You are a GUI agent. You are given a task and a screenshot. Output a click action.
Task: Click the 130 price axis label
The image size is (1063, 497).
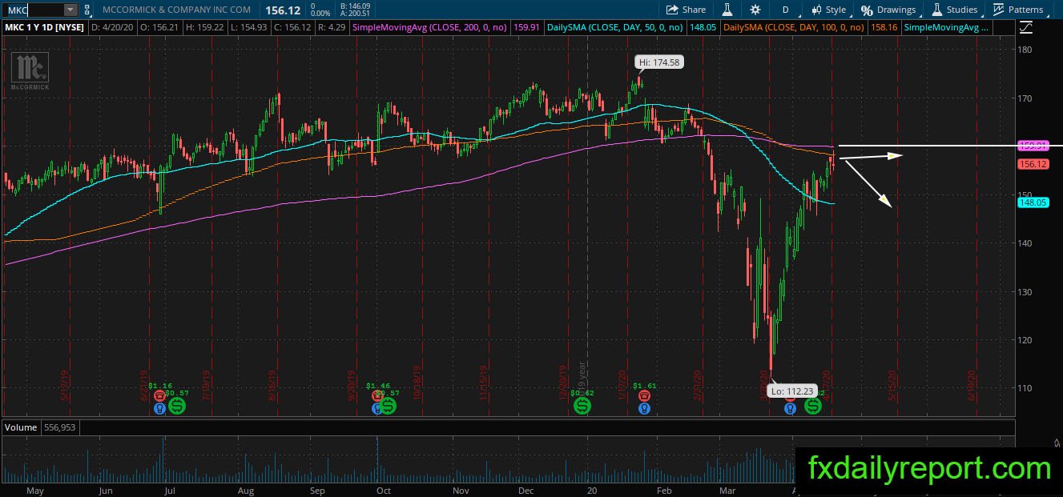[x=1025, y=291]
